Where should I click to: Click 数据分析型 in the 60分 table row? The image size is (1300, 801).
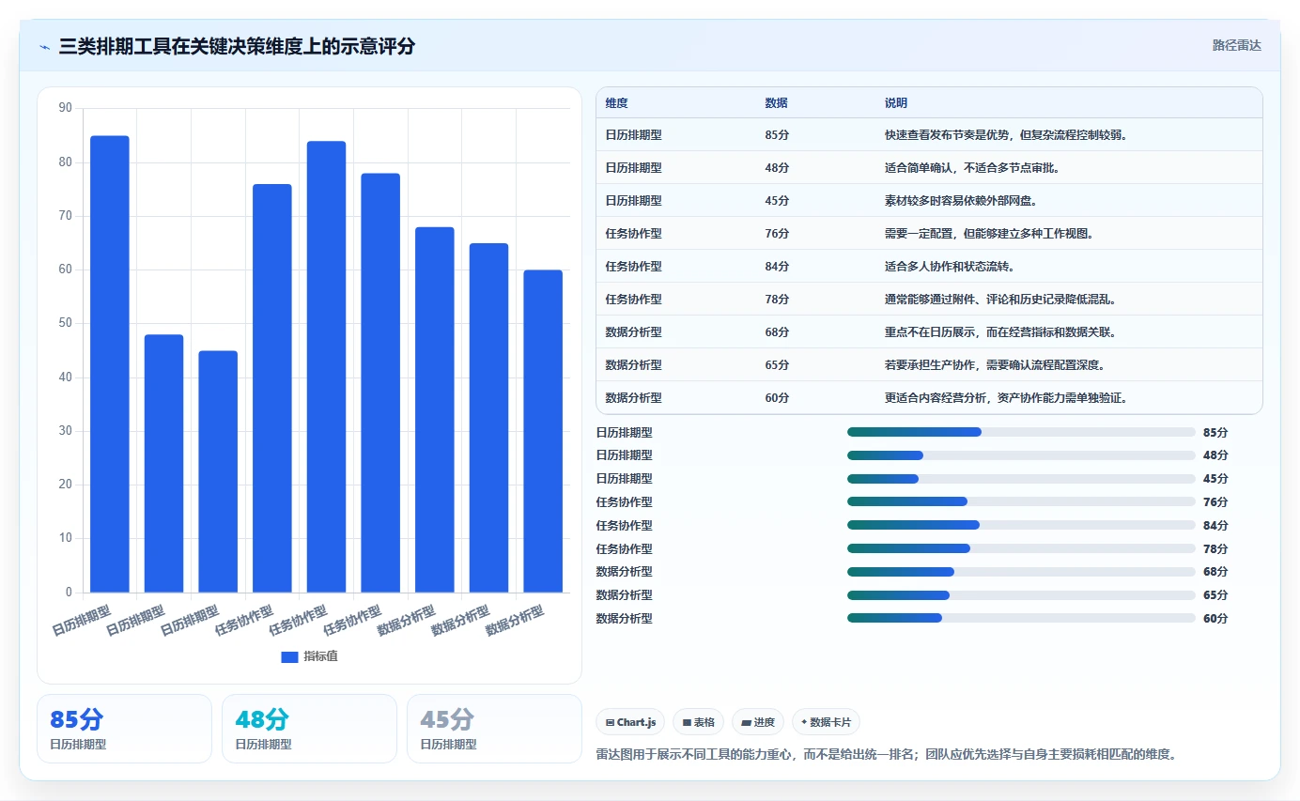coord(633,397)
